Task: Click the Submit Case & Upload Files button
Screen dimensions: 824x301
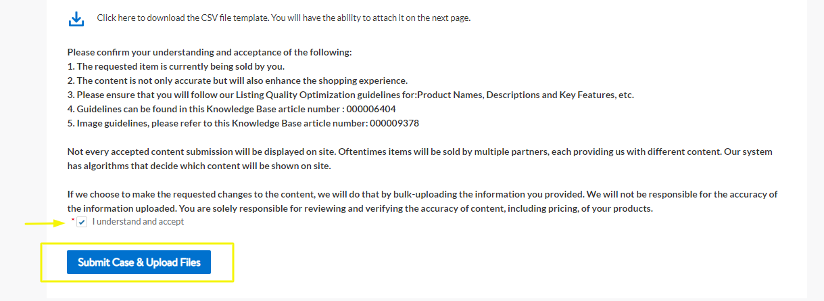Action: coord(139,262)
